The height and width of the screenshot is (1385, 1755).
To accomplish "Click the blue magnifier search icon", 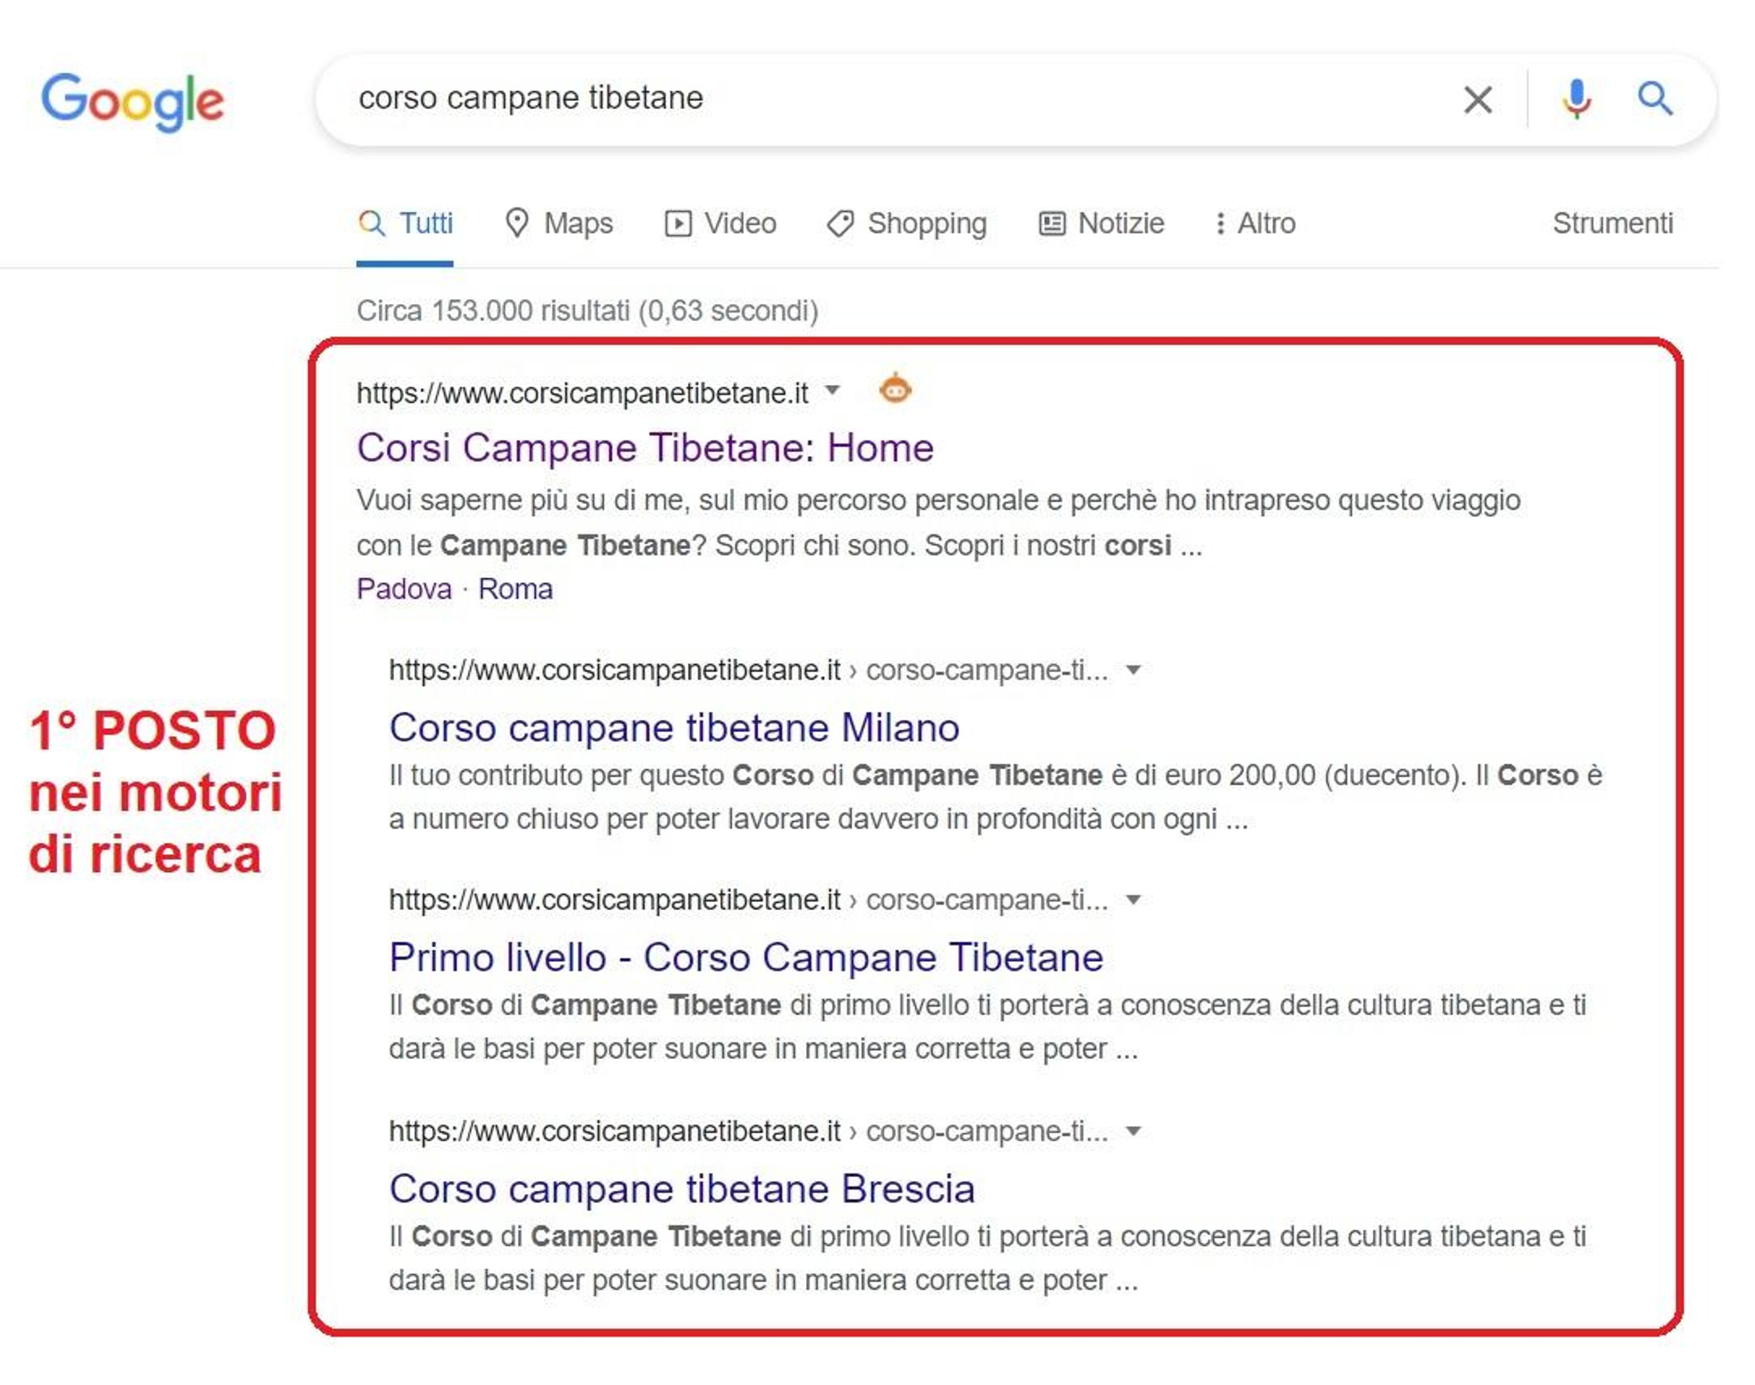I will [x=1654, y=99].
